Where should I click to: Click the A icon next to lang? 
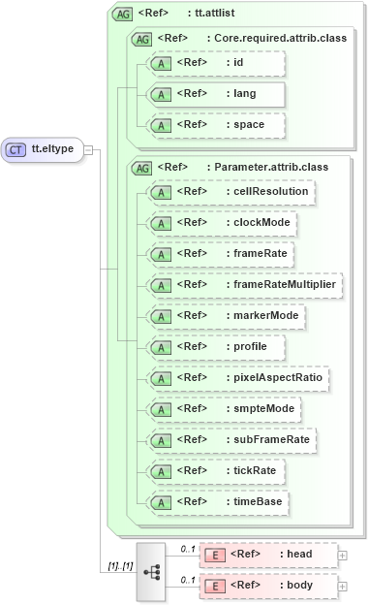tap(161, 95)
